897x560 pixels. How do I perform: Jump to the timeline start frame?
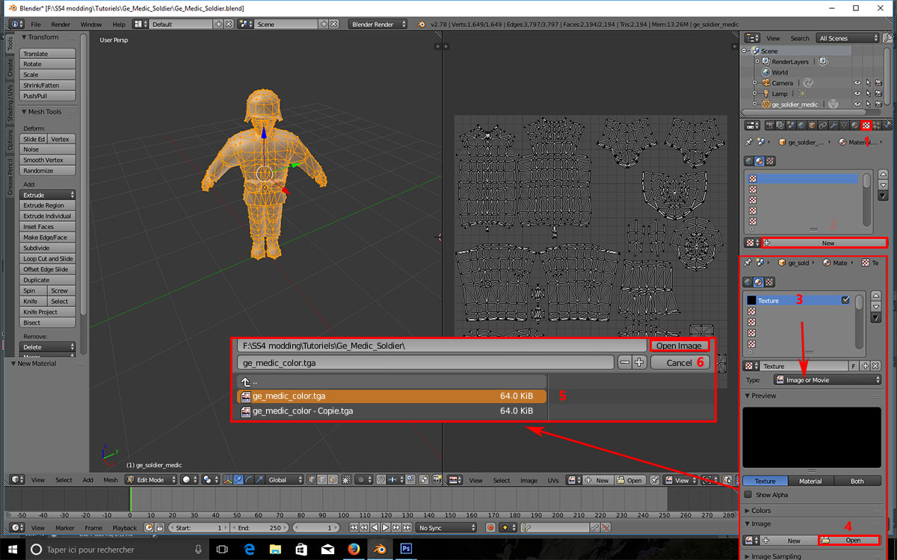coord(354,528)
